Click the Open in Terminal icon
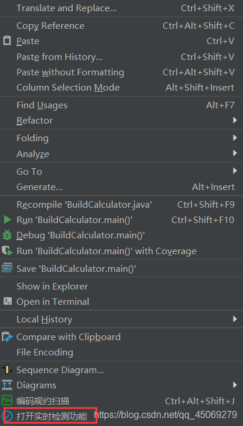The height and width of the screenshot is (426, 243). coord(7,301)
